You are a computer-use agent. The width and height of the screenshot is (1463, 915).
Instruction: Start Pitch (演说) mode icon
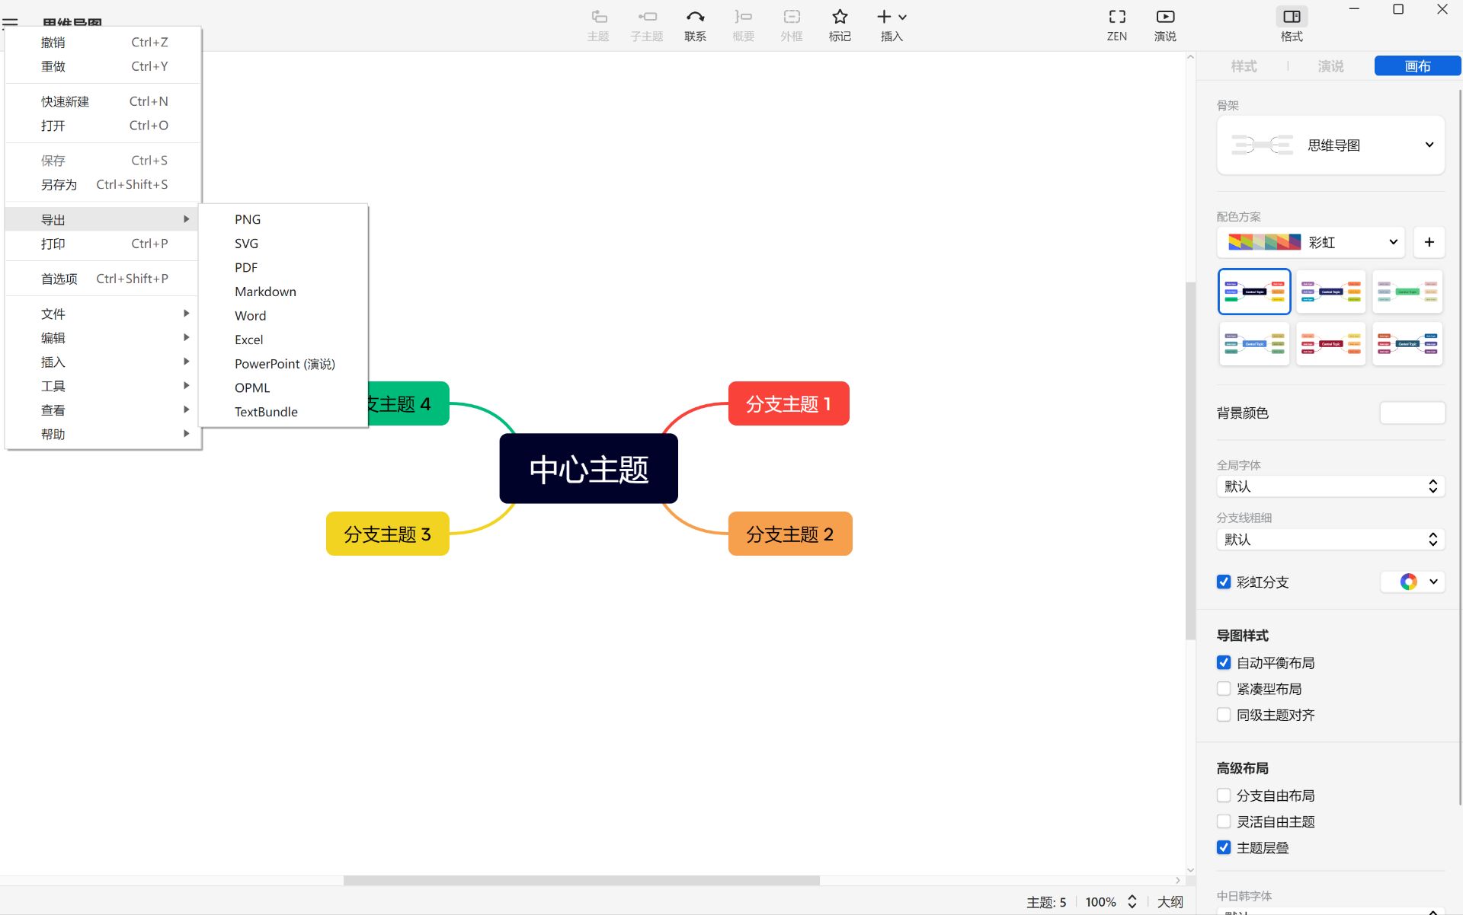1164,18
